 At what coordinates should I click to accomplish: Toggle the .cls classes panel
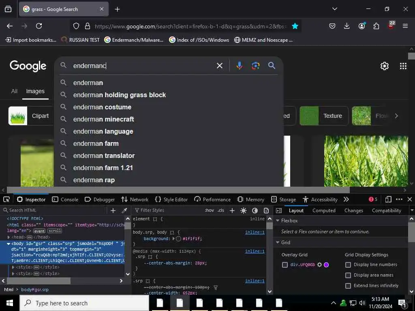point(221,211)
